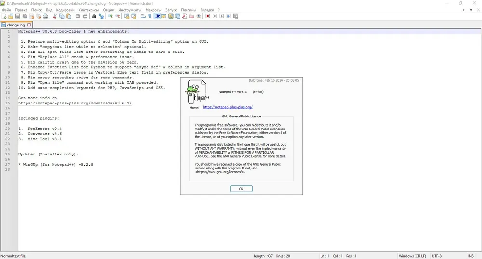
Task: Toggle the Document List panel icon
Action: click(178, 16)
